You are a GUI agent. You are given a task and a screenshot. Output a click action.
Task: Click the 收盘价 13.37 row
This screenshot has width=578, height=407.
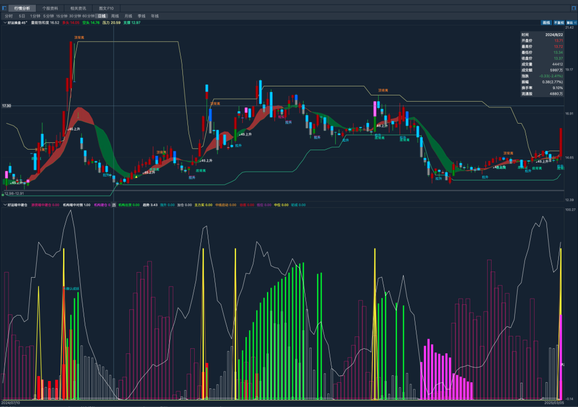[542, 58]
